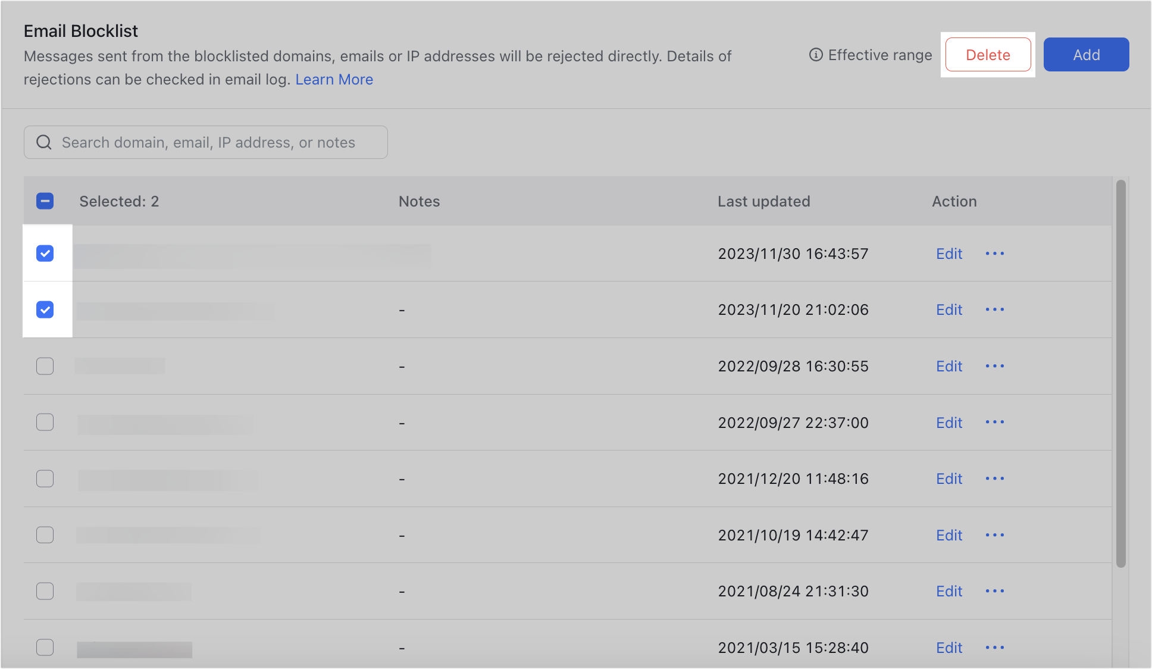The image size is (1152, 669).
Task: Uncheck the first selected blocklist entry
Action: (x=45, y=253)
